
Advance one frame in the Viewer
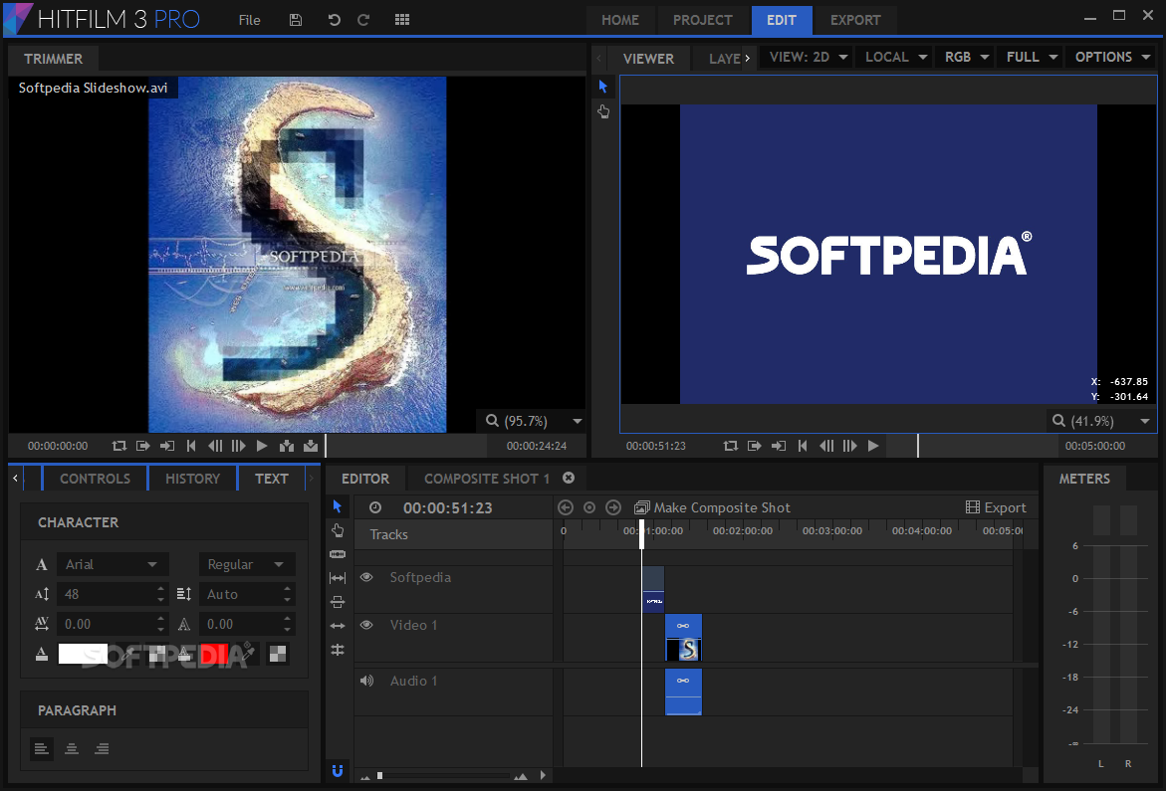click(850, 446)
